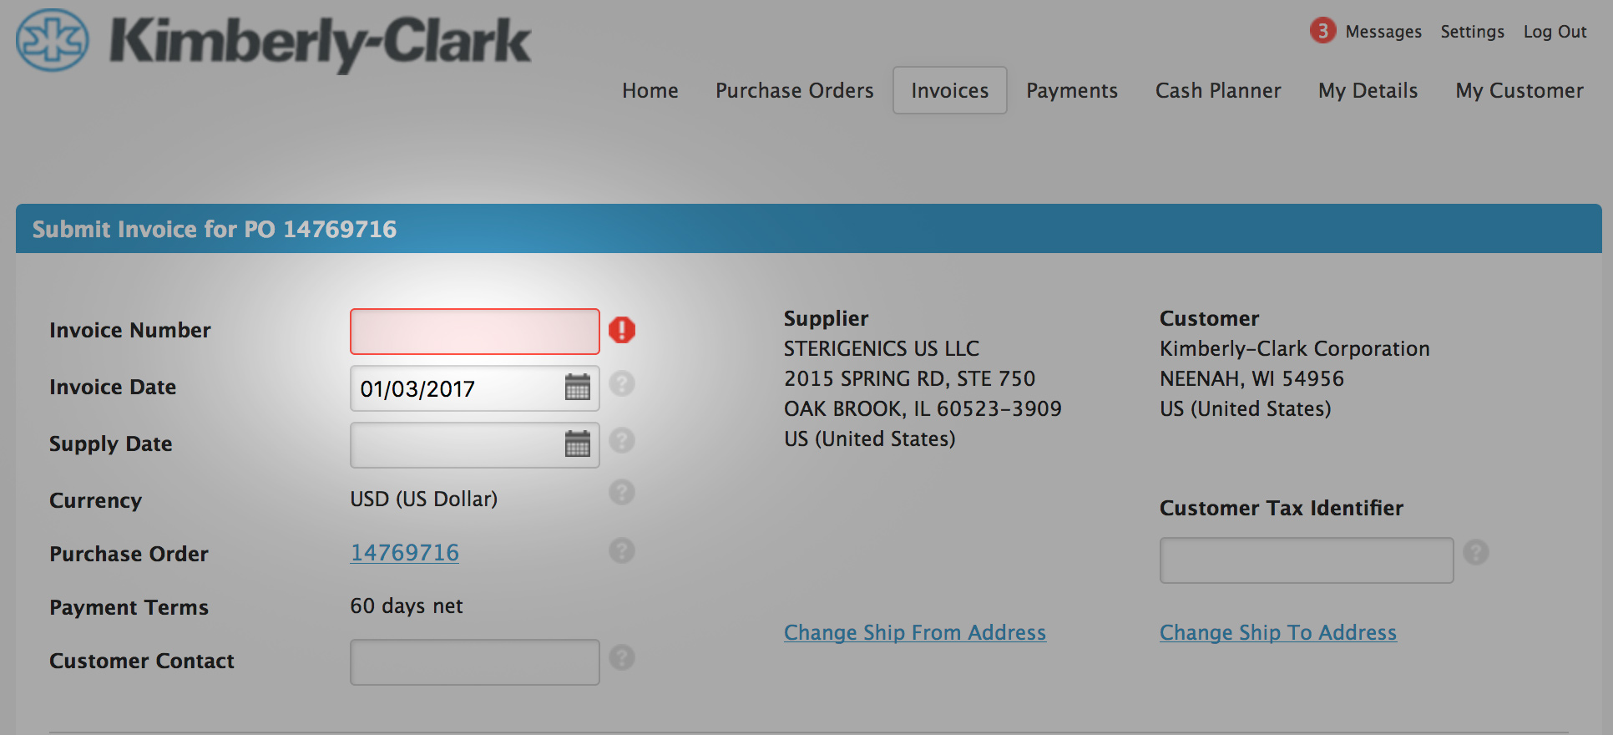Image resolution: width=1613 pixels, height=735 pixels.
Task: Click Log Out
Action: (1555, 32)
